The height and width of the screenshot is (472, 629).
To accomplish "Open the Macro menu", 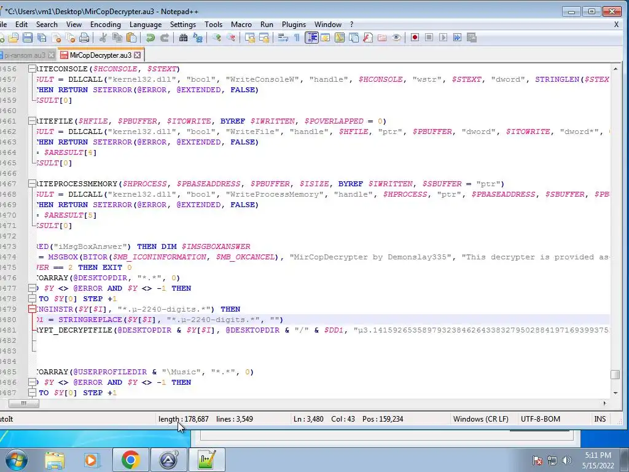I will (241, 25).
